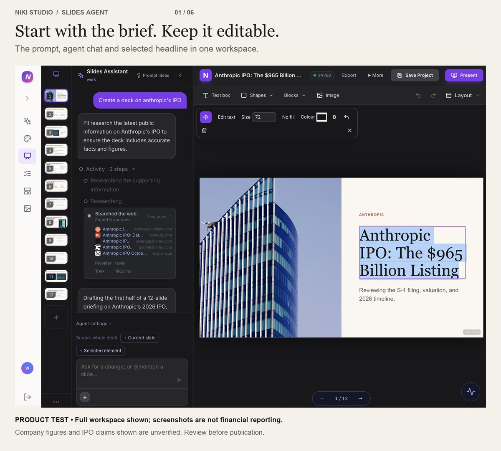The image size is (501, 451).
Task: Click the Present button
Action: [464, 75]
